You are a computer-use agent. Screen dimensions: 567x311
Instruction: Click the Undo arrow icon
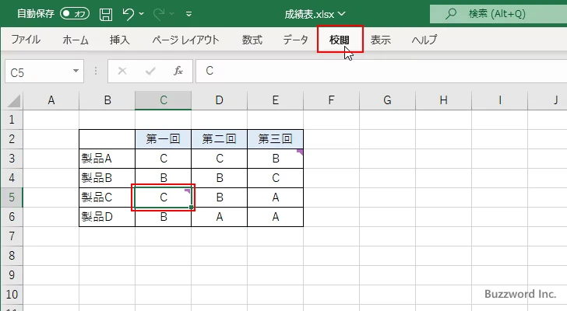click(x=128, y=14)
